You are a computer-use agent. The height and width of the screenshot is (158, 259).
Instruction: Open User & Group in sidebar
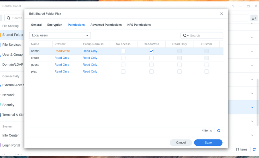click(12, 55)
